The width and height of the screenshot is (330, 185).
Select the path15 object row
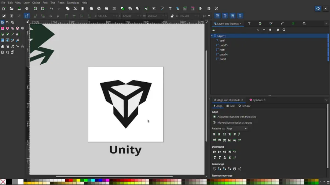(x=269, y=45)
